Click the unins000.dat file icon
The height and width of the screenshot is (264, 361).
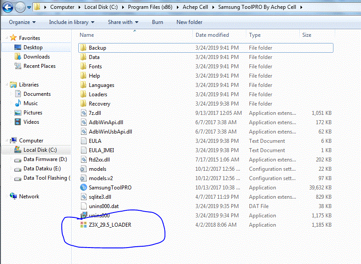coord(84,206)
